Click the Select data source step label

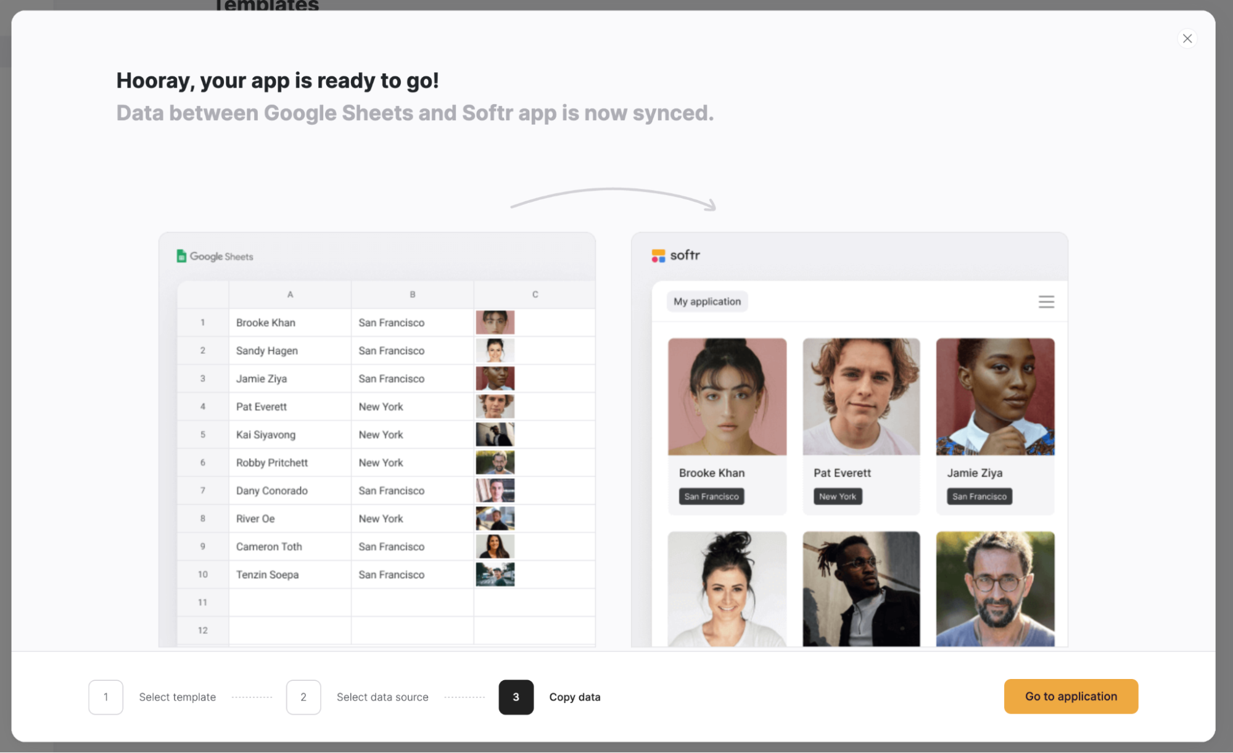382,697
